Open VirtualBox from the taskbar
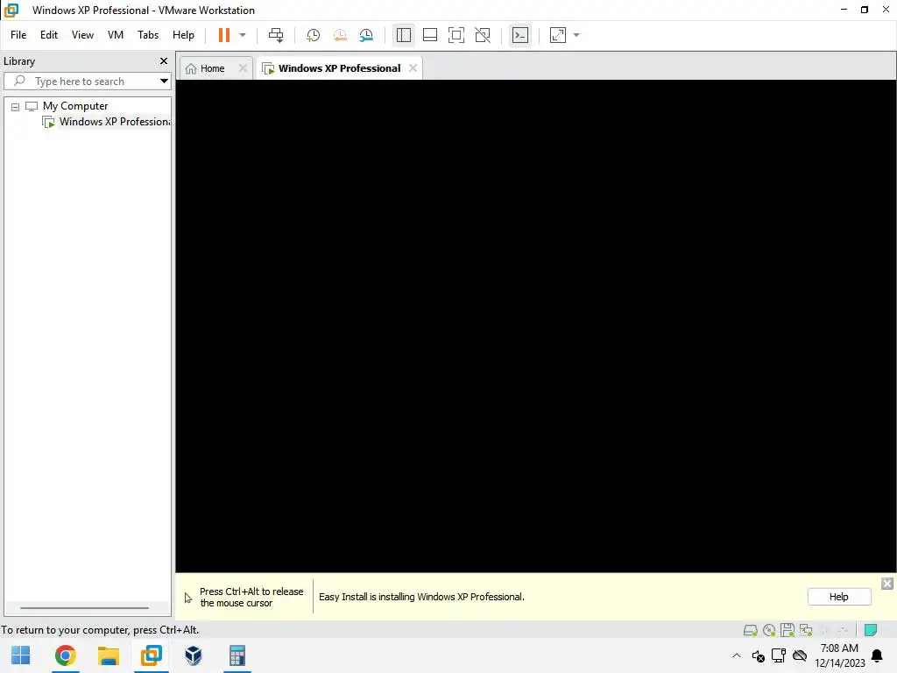The width and height of the screenshot is (897, 673). [194, 655]
